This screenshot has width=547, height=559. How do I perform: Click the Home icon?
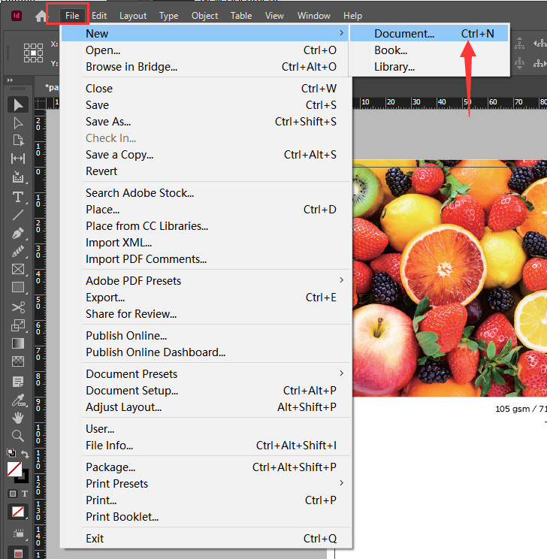pyautogui.click(x=41, y=16)
